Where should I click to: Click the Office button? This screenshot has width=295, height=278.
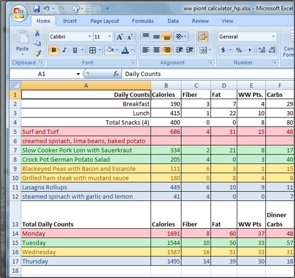tap(19, 14)
